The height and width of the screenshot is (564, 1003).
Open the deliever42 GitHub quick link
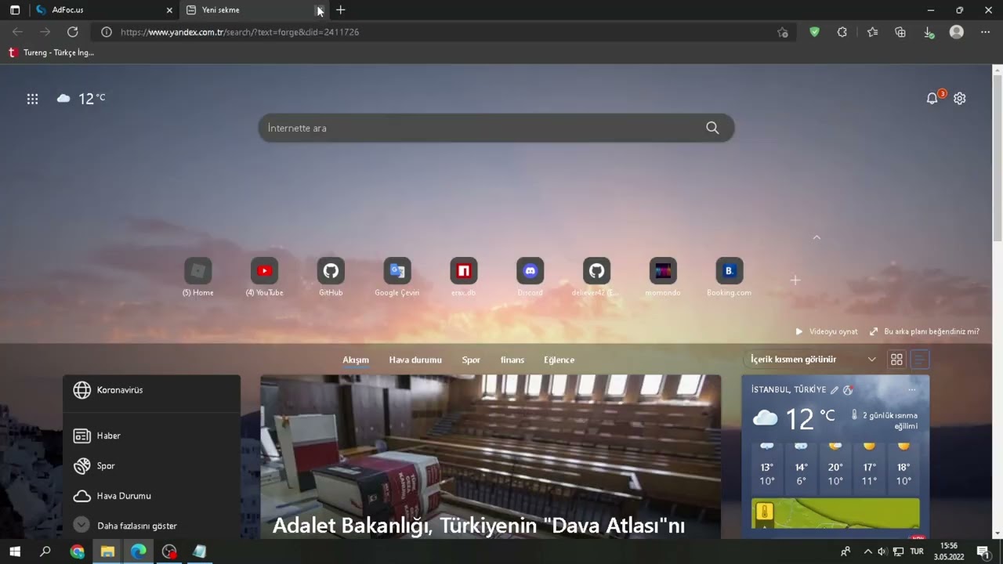(597, 277)
